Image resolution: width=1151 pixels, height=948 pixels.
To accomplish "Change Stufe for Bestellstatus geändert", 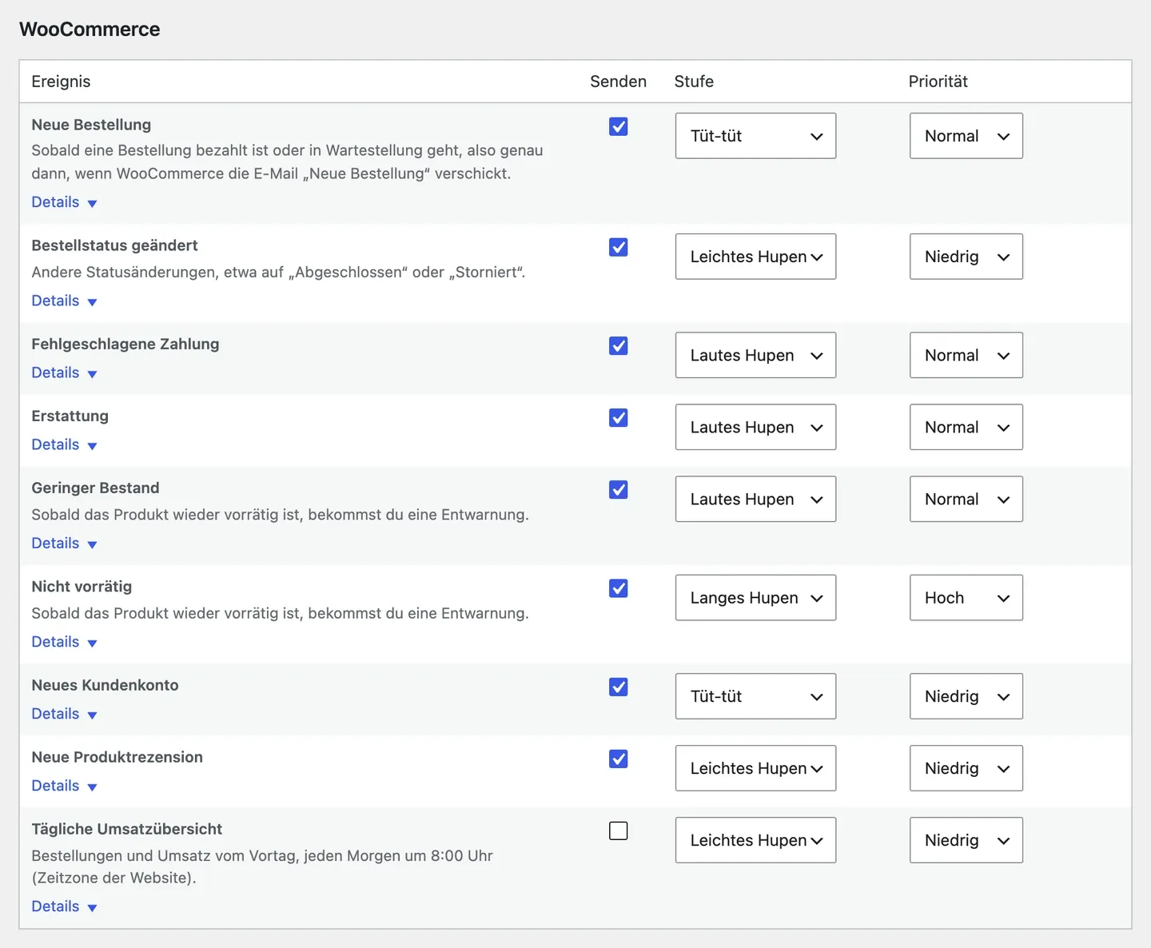I will [x=755, y=257].
